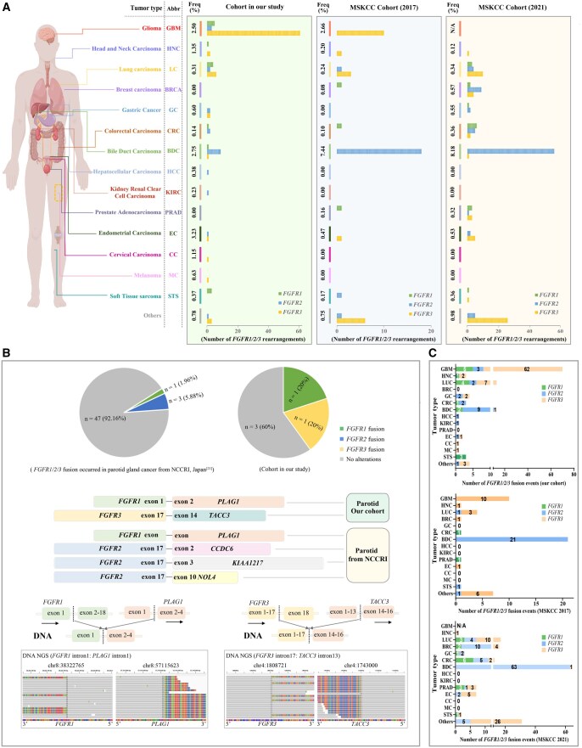Viewport: 582px width, 748px height.
Task: Click the 'Abbr' column header
Action: point(173,8)
